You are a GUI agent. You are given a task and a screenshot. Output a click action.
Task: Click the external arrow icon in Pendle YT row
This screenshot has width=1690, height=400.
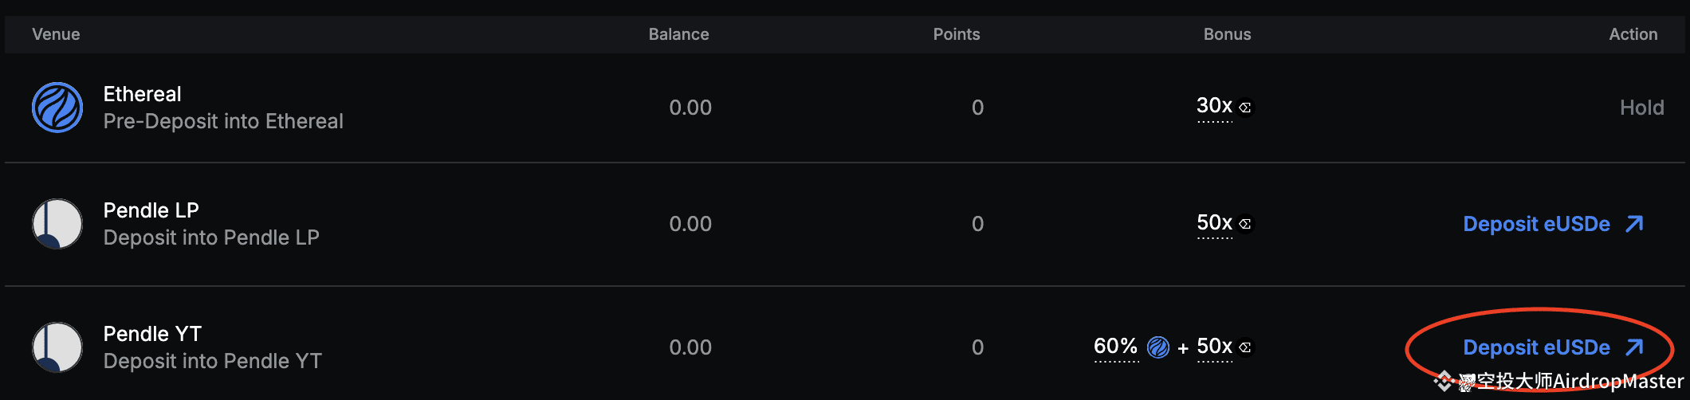pyautogui.click(x=1634, y=347)
